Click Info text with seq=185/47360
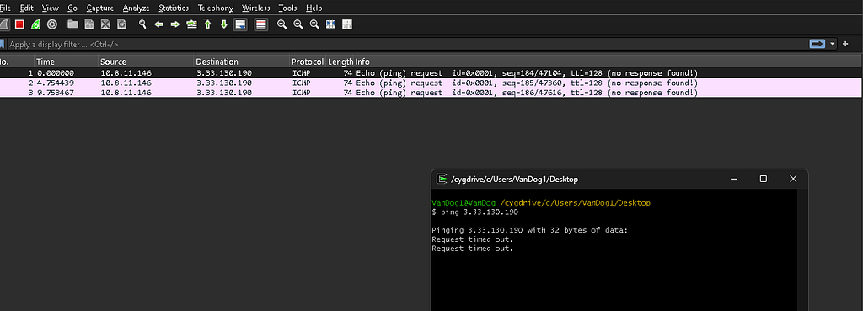The height and width of the screenshot is (311, 863). (x=527, y=83)
